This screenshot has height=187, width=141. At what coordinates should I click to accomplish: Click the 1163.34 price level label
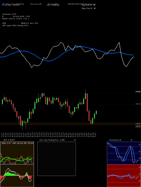coord(138,104)
